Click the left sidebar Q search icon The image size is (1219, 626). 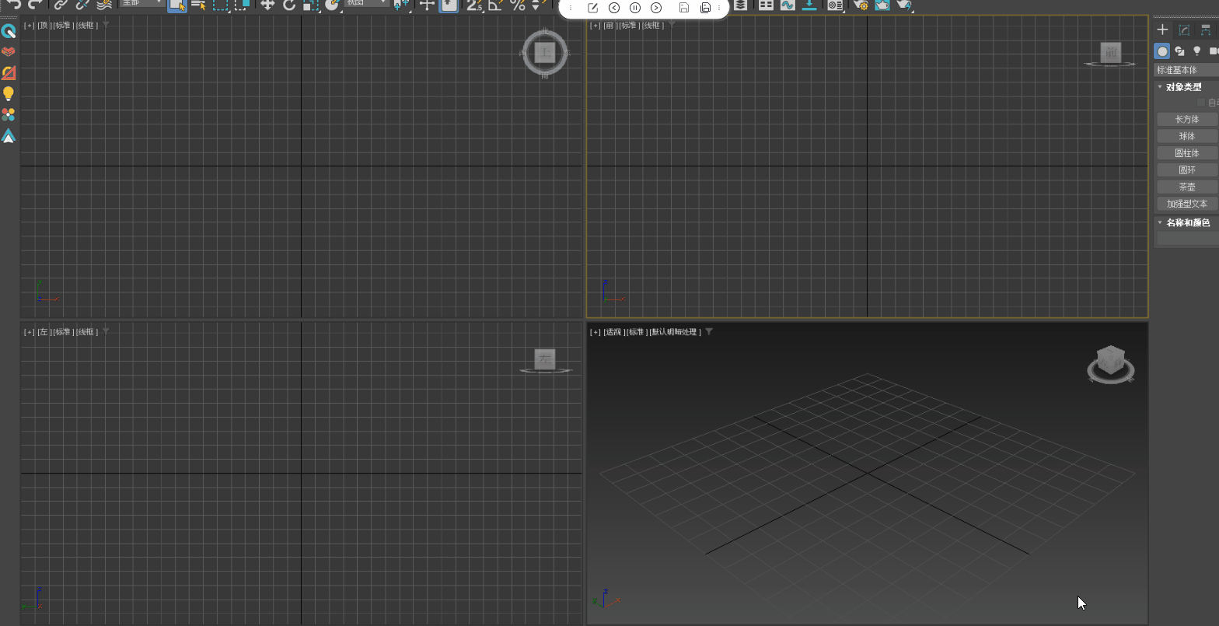click(x=9, y=32)
